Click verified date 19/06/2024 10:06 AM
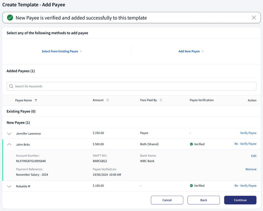263x211 pixels. click(x=107, y=175)
